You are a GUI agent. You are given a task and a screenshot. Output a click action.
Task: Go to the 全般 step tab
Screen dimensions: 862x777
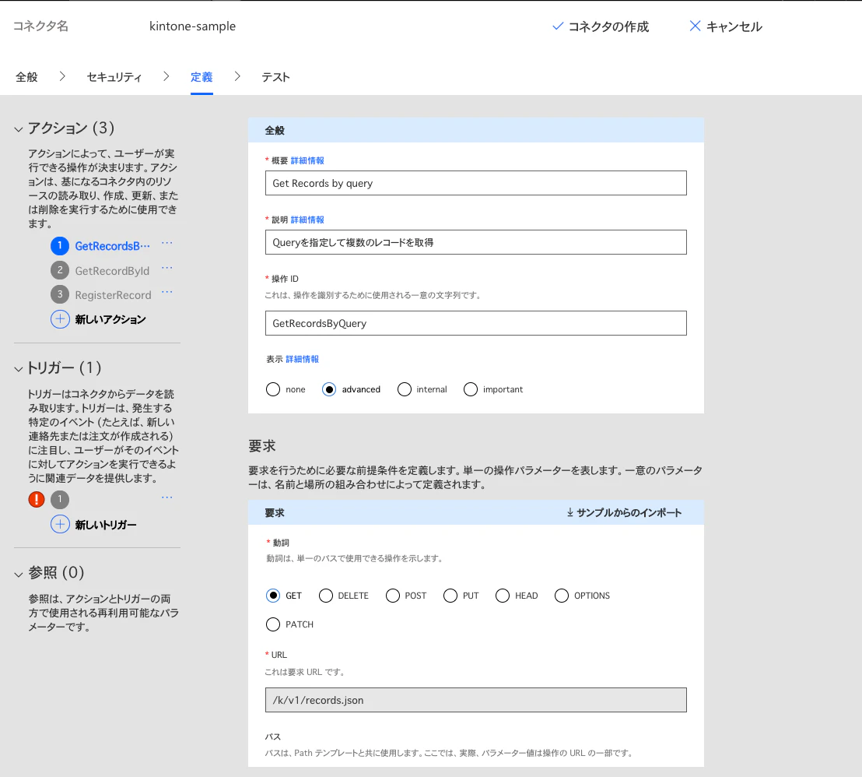click(26, 77)
